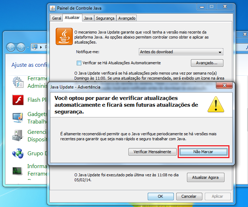The height and width of the screenshot is (207, 248).
Task: Expand the address bar breadcrumb arrow
Action: click(41, 47)
